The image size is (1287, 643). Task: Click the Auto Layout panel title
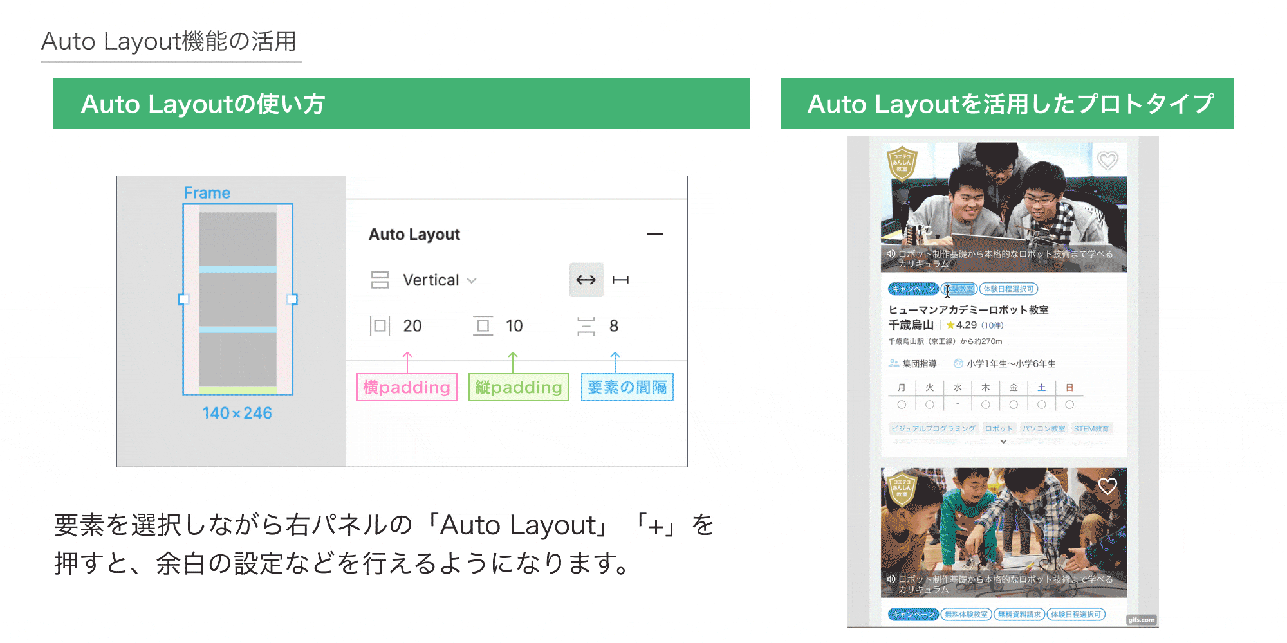pos(414,234)
